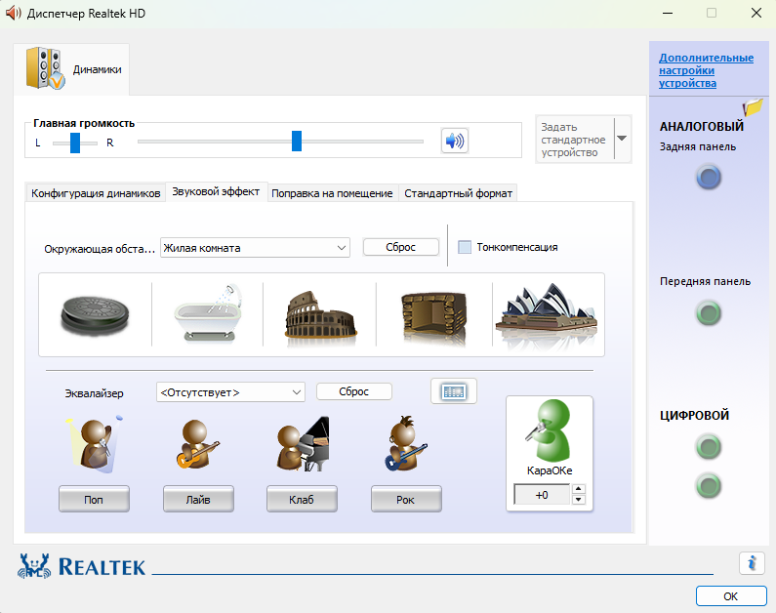Click the ЦИФРОВОЙ heading
The image size is (776, 613).
694,415
